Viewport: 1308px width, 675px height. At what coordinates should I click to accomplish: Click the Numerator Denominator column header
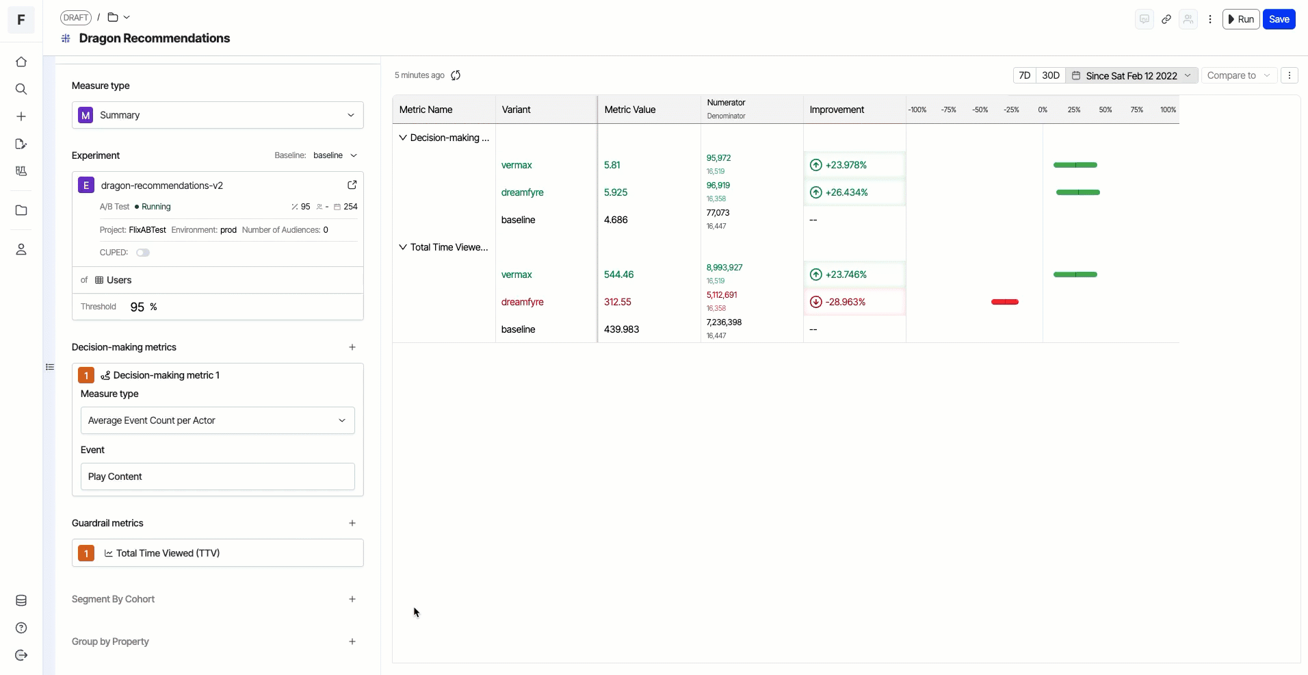752,110
